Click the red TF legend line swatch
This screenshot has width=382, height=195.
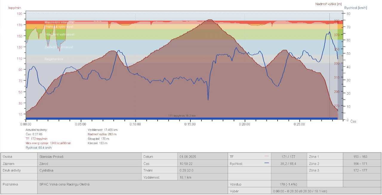(x=267, y=156)
